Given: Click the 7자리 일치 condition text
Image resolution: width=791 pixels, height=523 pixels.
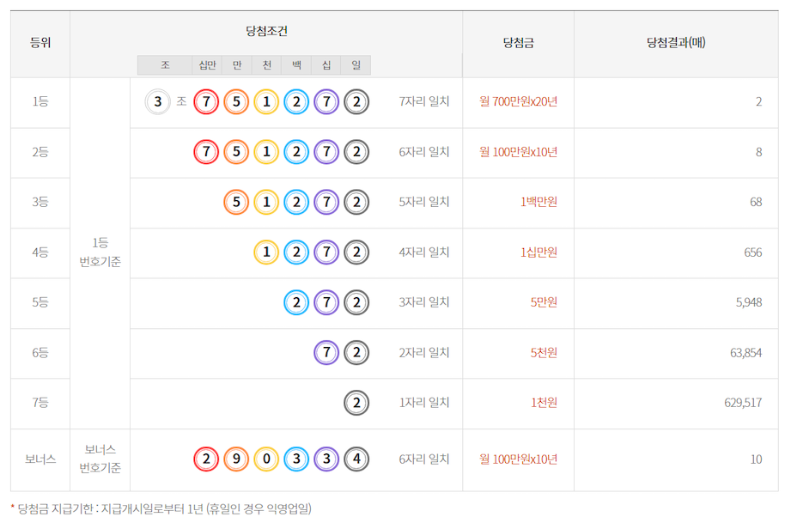Looking at the screenshot, I should click(424, 102).
